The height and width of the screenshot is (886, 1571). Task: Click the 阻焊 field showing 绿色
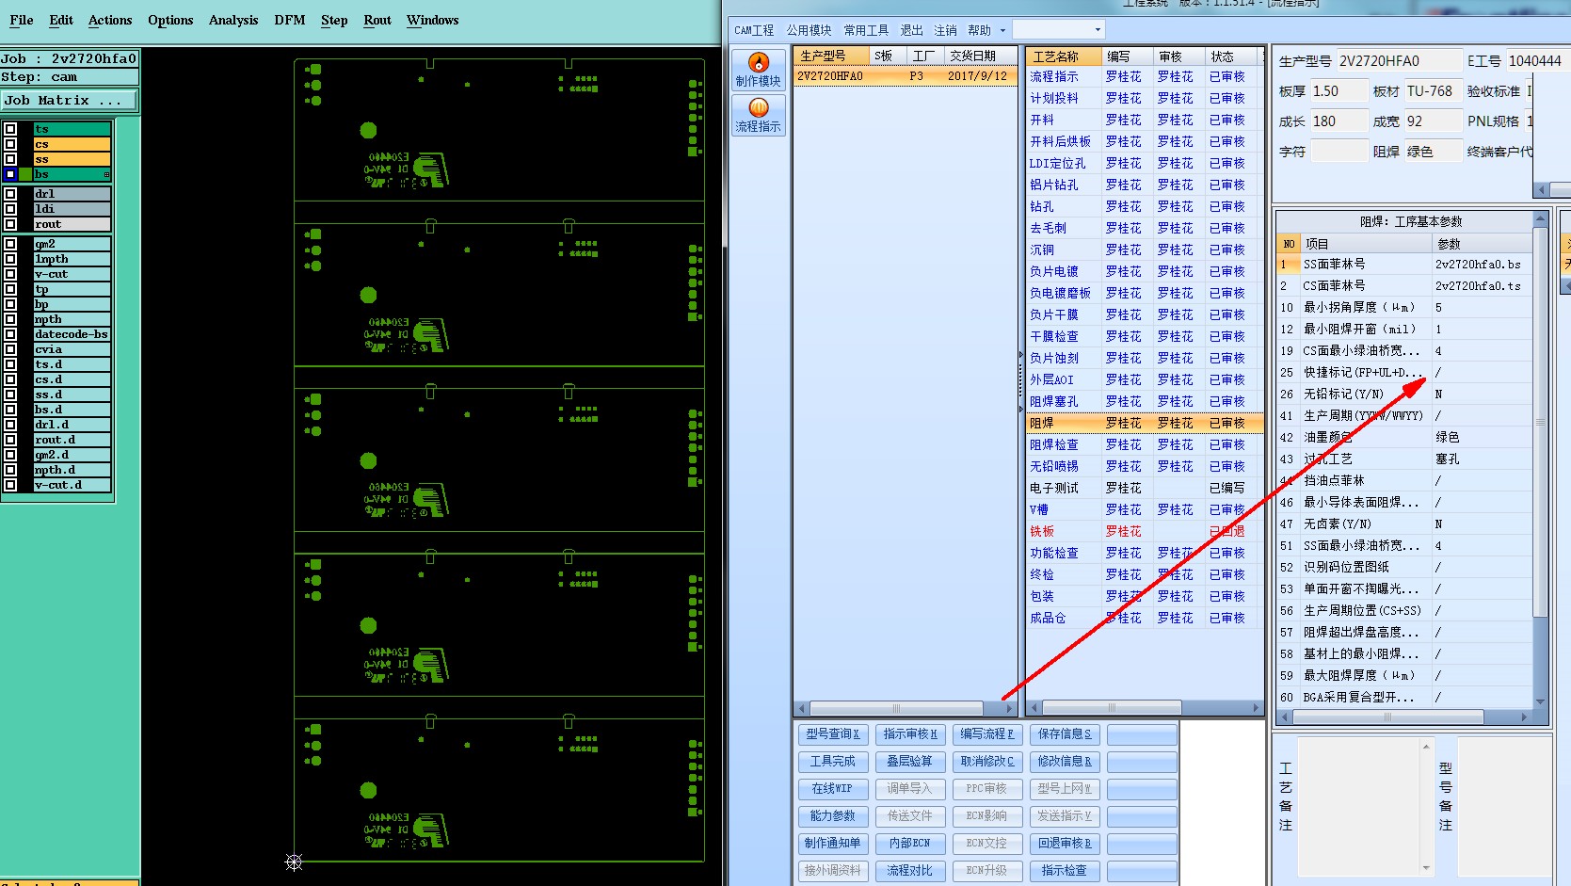[x=1432, y=152]
